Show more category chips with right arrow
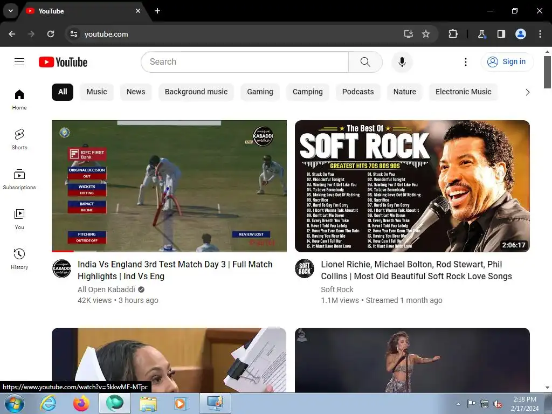The image size is (552, 414). [x=527, y=92]
